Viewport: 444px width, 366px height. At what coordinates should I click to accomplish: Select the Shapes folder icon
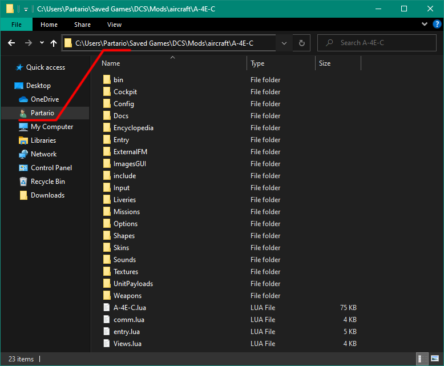[107, 235]
